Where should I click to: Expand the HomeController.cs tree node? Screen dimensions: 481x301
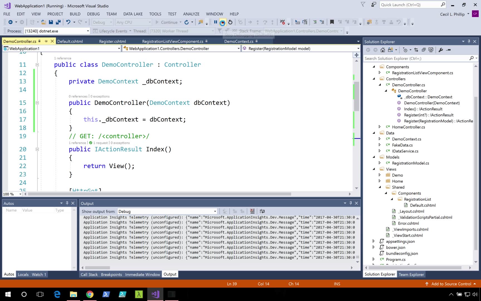click(x=380, y=127)
